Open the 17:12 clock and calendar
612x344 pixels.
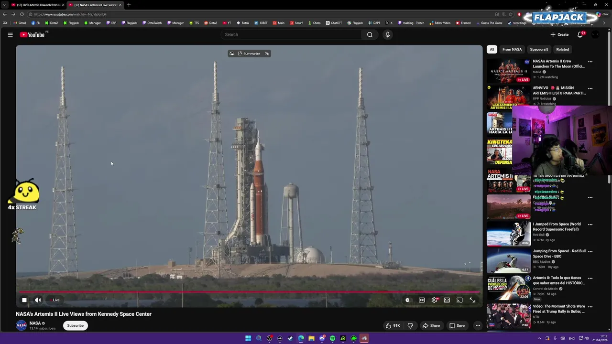(600, 338)
